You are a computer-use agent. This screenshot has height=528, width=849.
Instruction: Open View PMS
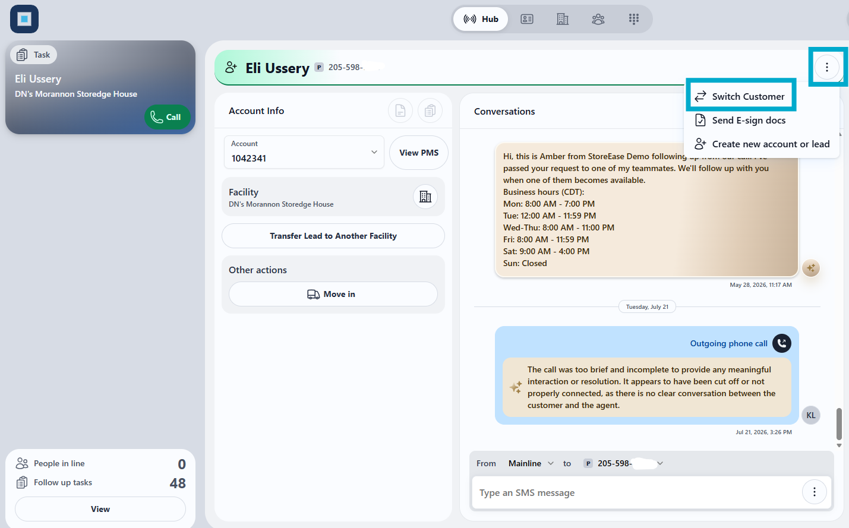point(419,153)
